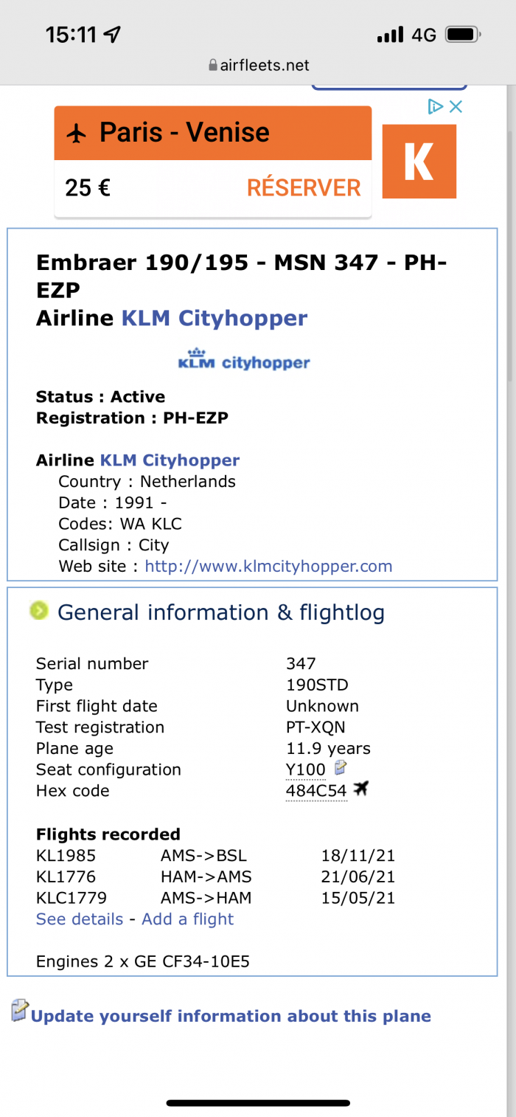
Task: Close the Paris - Venise advertisement
Action: click(456, 106)
